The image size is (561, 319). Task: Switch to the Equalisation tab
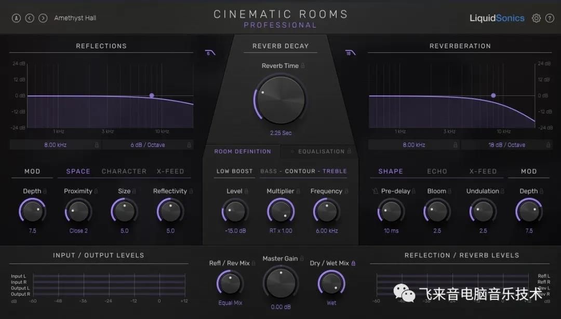click(x=322, y=151)
